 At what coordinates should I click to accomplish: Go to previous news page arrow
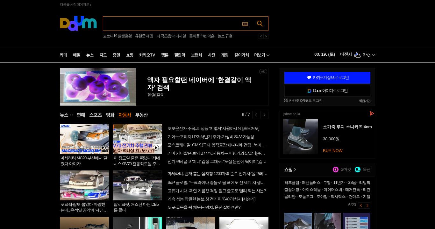[x=256, y=115]
